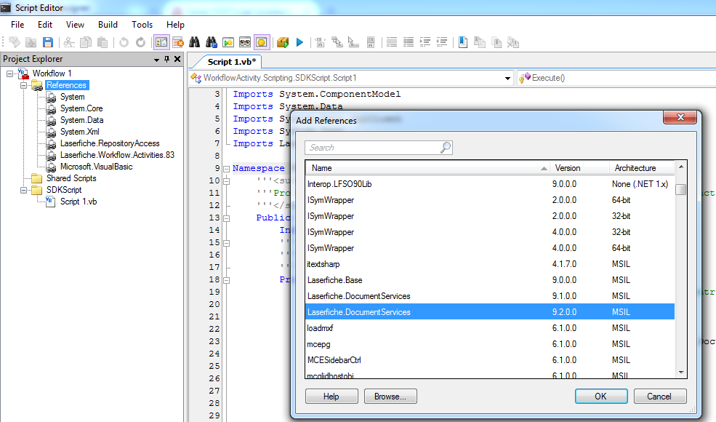The image size is (716, 422).
Task: Collapse the code region at line 15
Action: [x=226, y=243]
